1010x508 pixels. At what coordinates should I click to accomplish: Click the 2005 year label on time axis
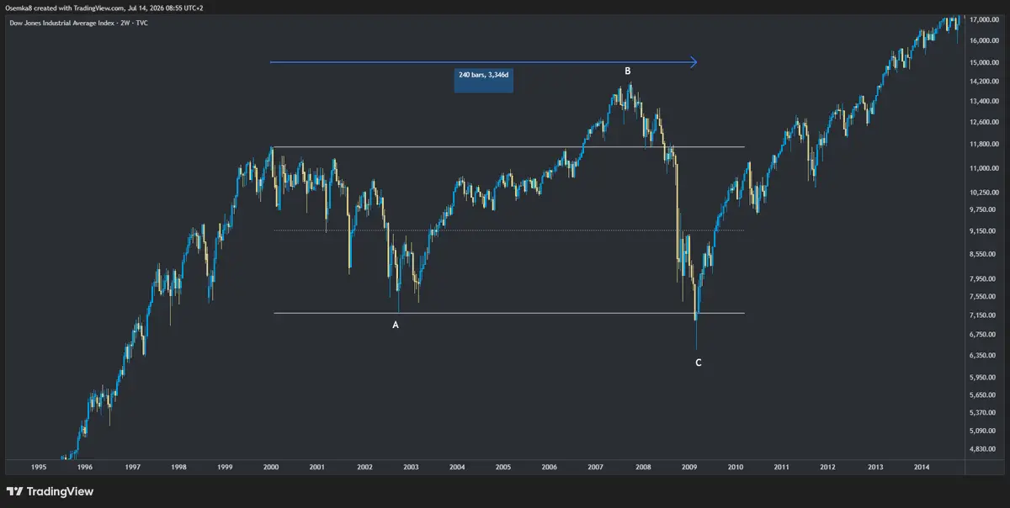click(x=503, y=467)
